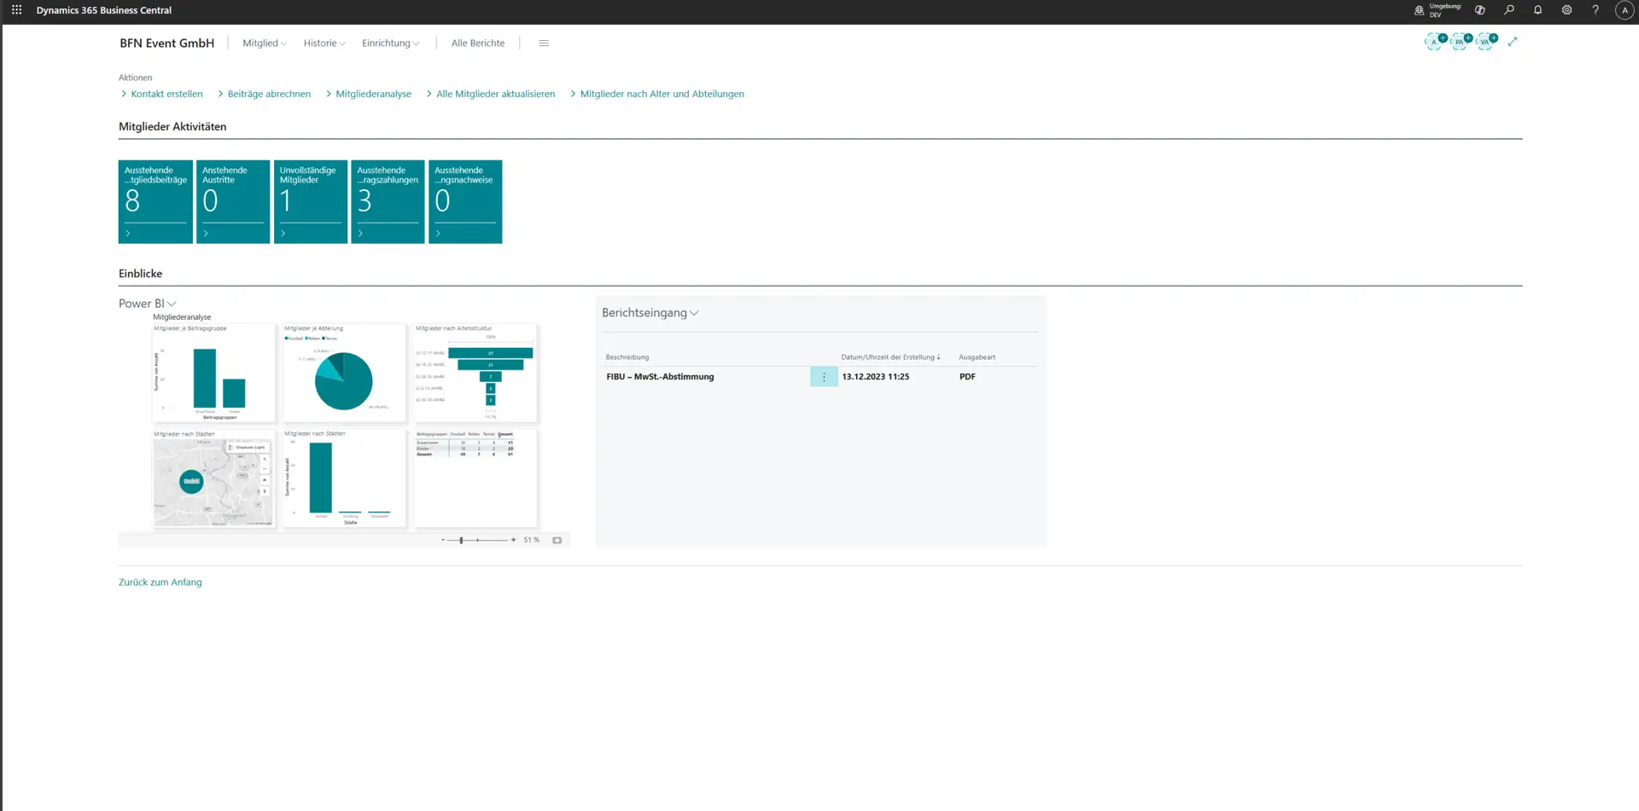
Task: Click the Zurück zum Anfang link
Action: click(x=160, y=582)
